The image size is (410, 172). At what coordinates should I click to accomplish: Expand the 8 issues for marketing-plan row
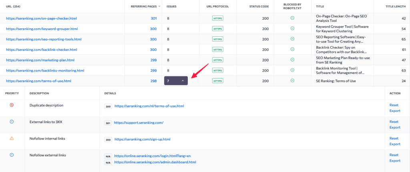pyautogui.click(x=169, y=60)
